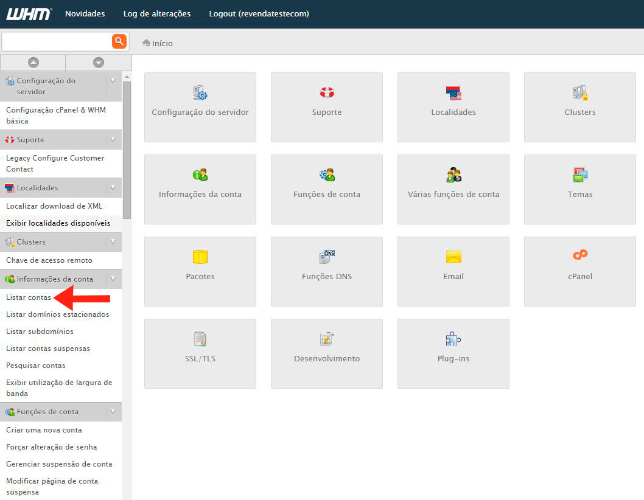The width and height of the screenshot is (644, 500).
Task: Open the Pacotes yellow box tile
Action: (200, 271)
